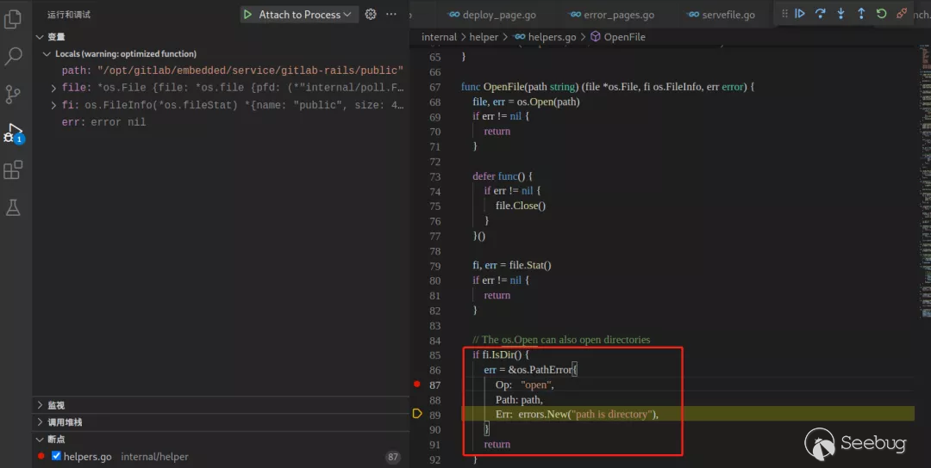
Task: Collapse the Locals scope
Action: (x=47, y=54)
